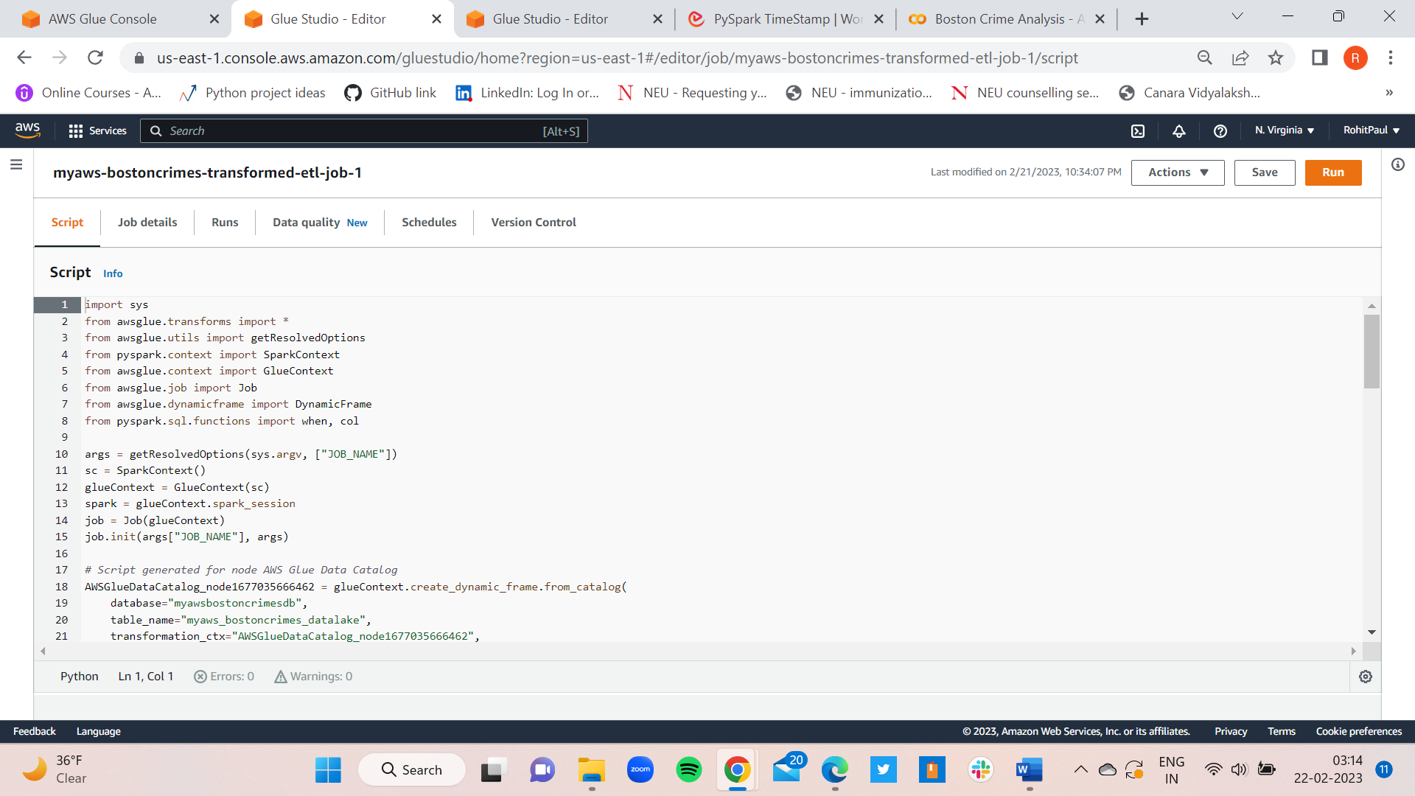Toggle the navigation sidebar hamburger menu

click(x=16, y=164)
